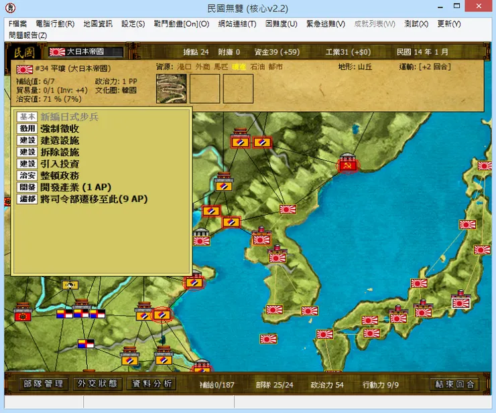Click the 部隊 25/24 status
496x413 pixels.
tap(274, 385)
